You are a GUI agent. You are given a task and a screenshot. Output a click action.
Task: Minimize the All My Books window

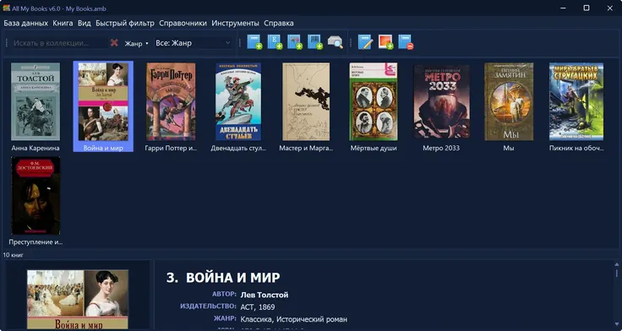point(563,8)
